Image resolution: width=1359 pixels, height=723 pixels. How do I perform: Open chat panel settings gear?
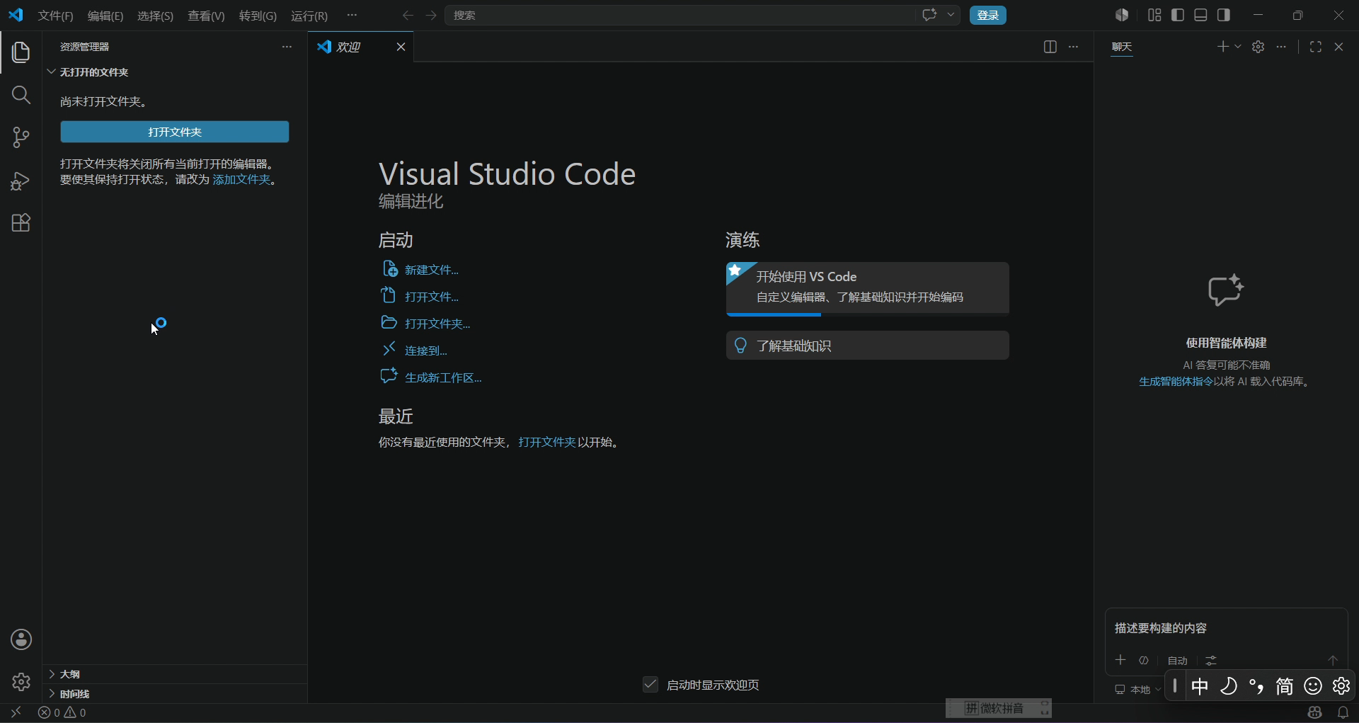[1258, 47]
